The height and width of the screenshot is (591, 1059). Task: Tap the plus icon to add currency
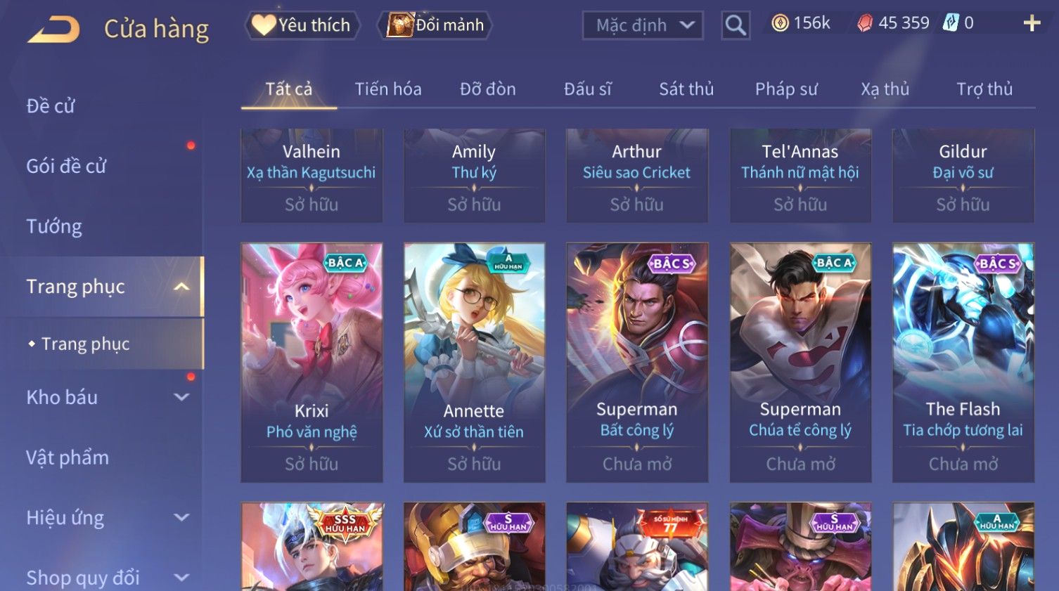[x=1032, y=24]
